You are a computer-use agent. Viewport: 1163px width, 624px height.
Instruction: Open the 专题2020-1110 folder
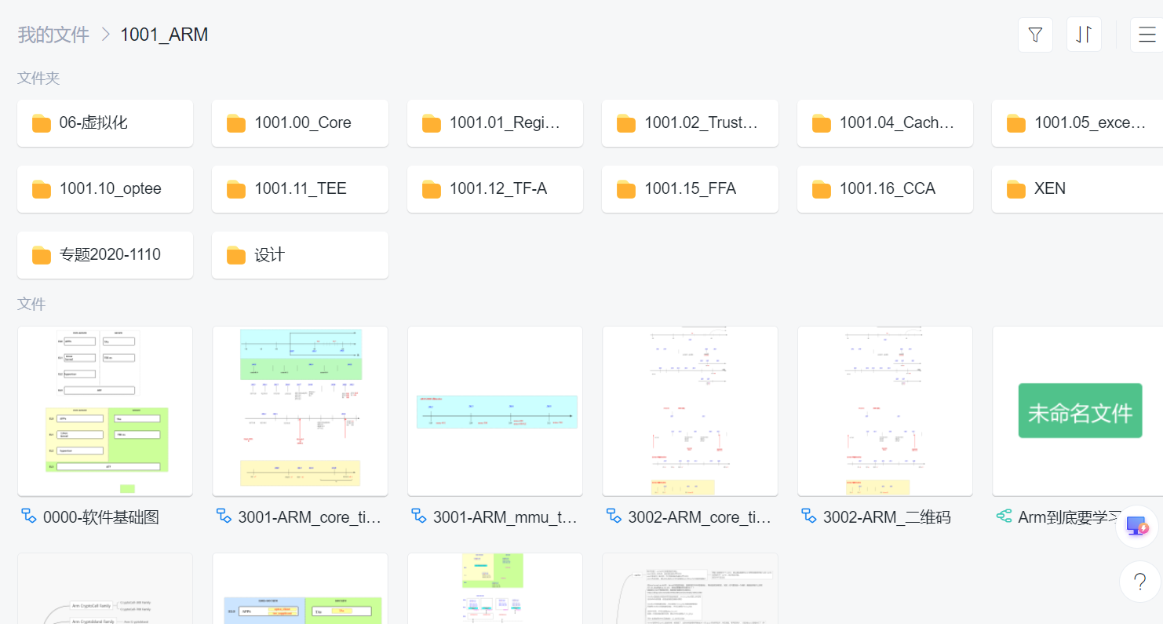point(105,255)
